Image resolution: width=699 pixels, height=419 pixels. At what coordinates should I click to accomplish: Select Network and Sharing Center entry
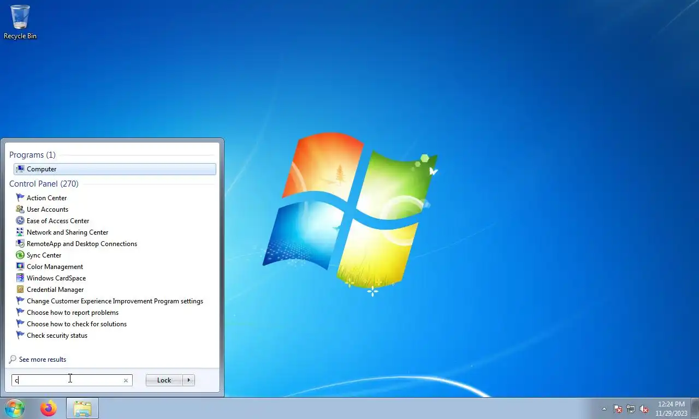point(67,232)
